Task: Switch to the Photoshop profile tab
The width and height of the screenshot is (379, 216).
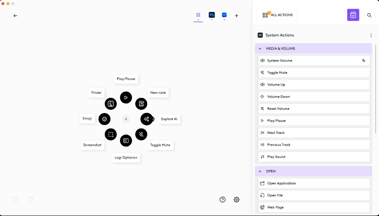Action: coord(212,15)
